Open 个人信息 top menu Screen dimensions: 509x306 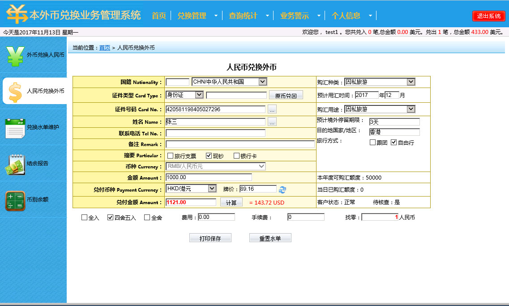346,16
